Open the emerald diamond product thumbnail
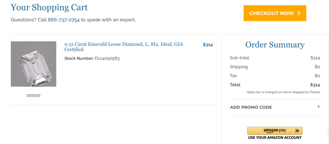The width and height of the screenshot is (329, 144). (33, 64)
